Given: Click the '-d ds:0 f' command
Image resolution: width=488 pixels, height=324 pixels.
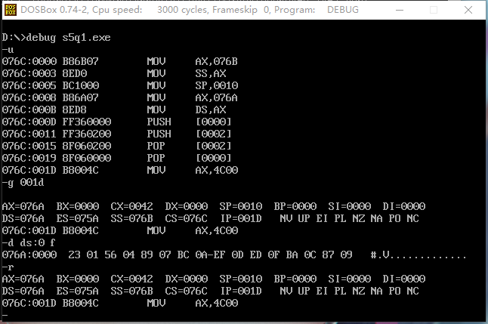Looking at the screenshot, I should (x=29, y=242).
